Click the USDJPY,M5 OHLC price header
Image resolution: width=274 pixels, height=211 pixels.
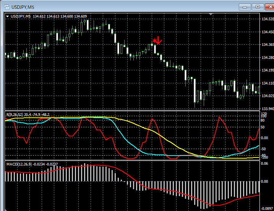[49, 16]
